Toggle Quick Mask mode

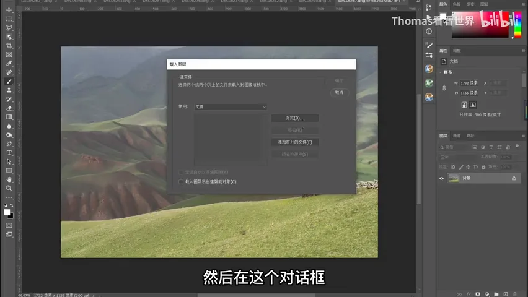pos(9,225)
